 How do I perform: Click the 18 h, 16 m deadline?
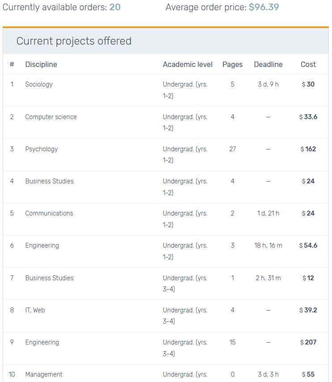tap(268, 245)
